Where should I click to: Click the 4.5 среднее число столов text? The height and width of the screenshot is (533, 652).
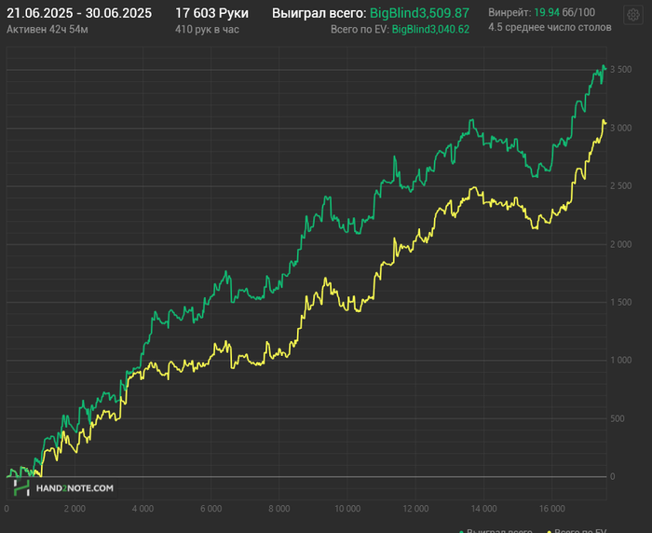click(x=550, y=28)
